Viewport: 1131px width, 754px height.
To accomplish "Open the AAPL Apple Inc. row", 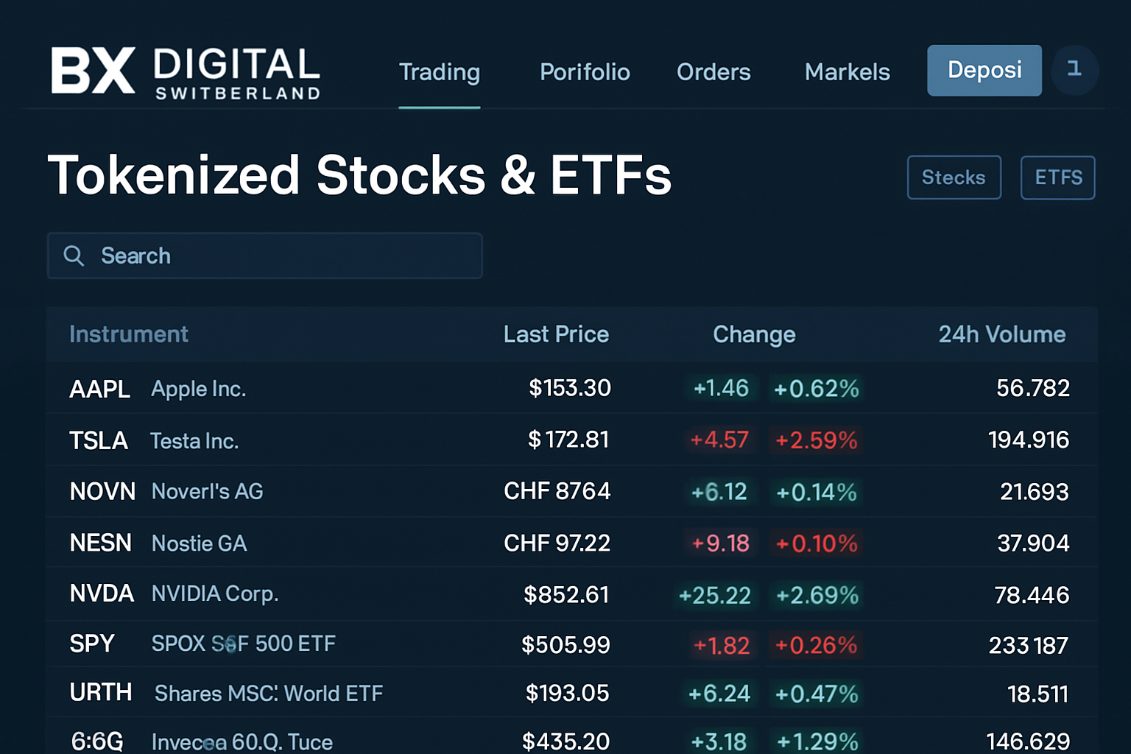I will [295, 388].
